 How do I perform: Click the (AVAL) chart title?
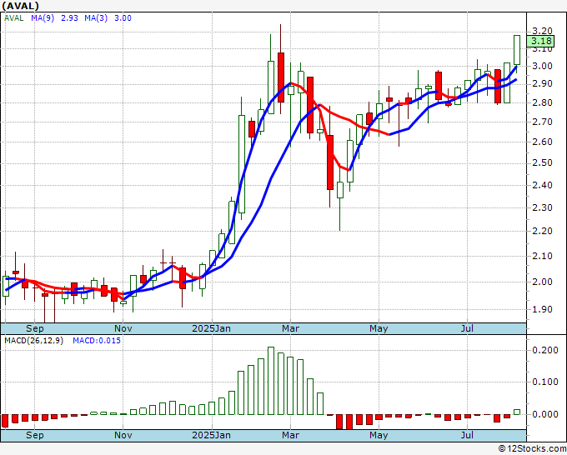coord(20,6)
